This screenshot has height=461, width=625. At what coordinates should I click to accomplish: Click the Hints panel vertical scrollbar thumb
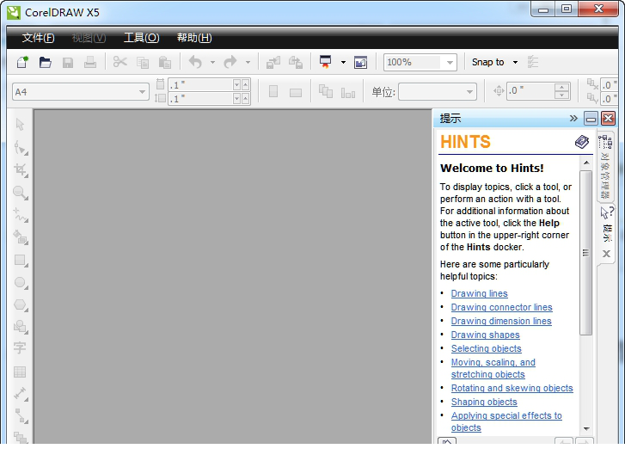585,253
